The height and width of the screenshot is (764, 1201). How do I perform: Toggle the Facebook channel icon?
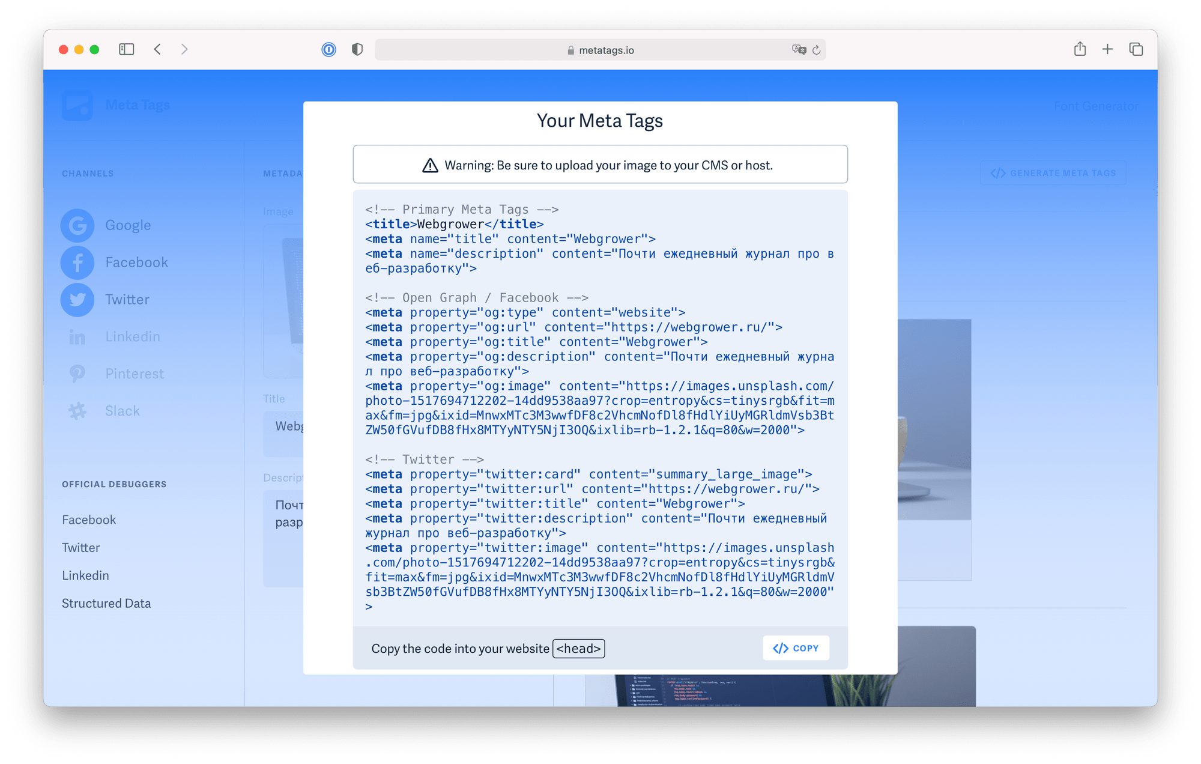pyautogui.click(x=77, y=262)
